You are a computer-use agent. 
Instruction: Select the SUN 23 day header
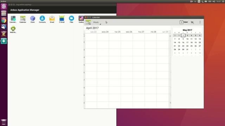coord(94,32)
